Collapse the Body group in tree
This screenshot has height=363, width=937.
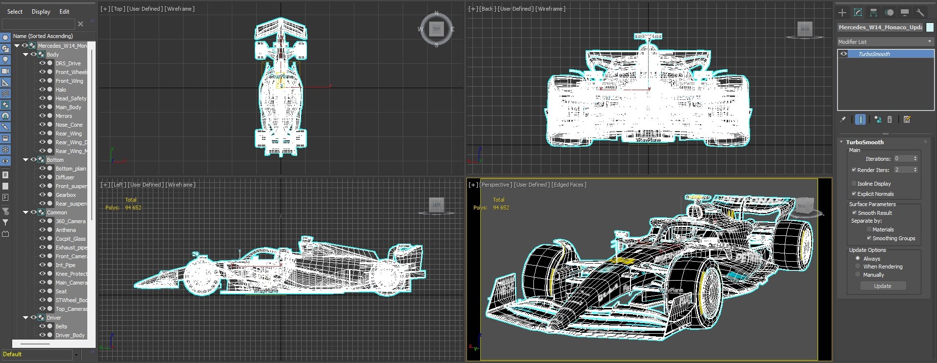26,55
